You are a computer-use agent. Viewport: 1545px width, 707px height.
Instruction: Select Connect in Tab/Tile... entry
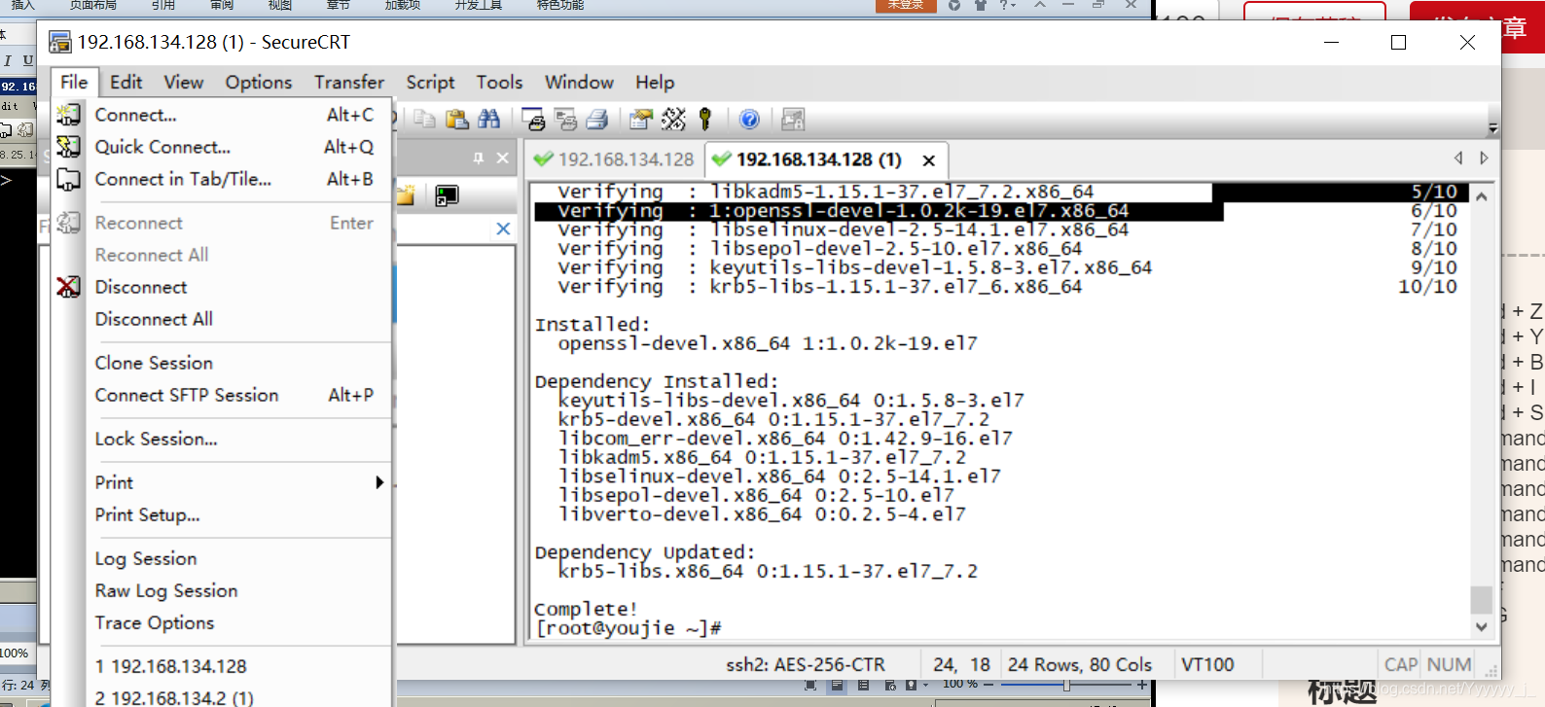tap(223, 179)
